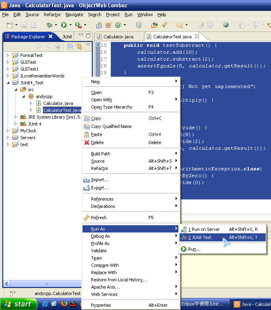Screen dimensions: 271x310
Task: Click Internet Explorer icon in taskbar
Action: (x=45, y=304)
